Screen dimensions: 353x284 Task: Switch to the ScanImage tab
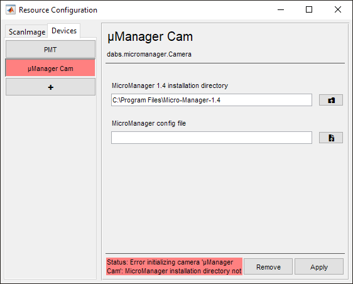tap(27, 32)
